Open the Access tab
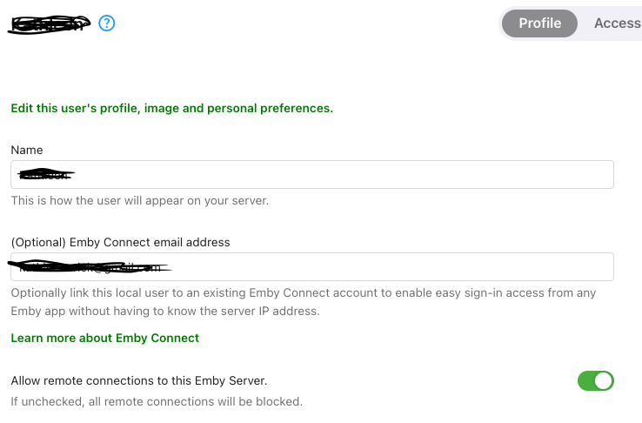 [x=618, y=23]
